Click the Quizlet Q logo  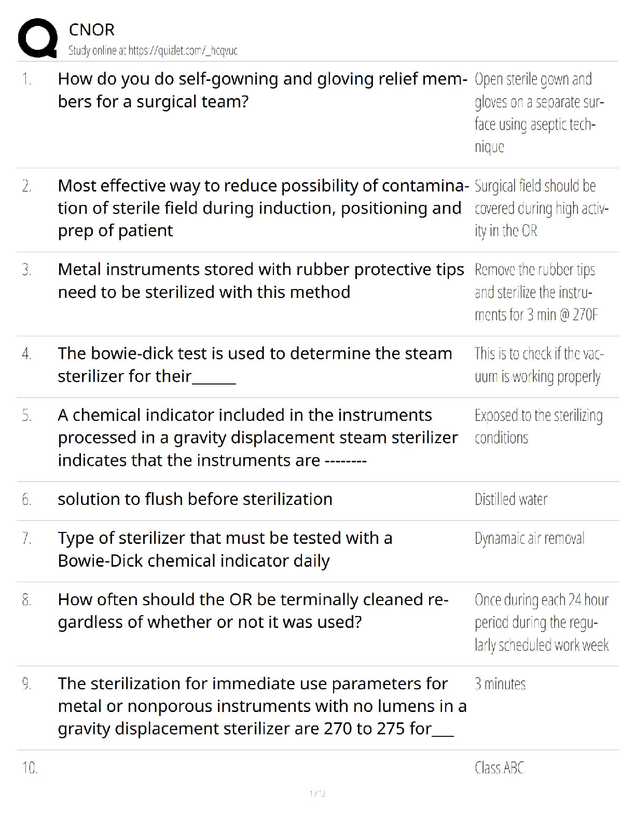point(37,38)
